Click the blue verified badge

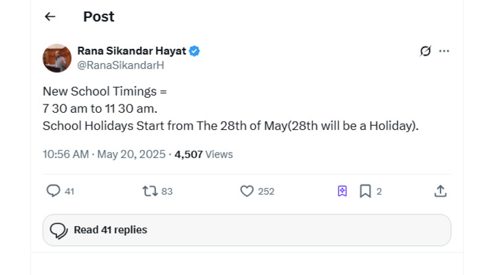(194, 51)
